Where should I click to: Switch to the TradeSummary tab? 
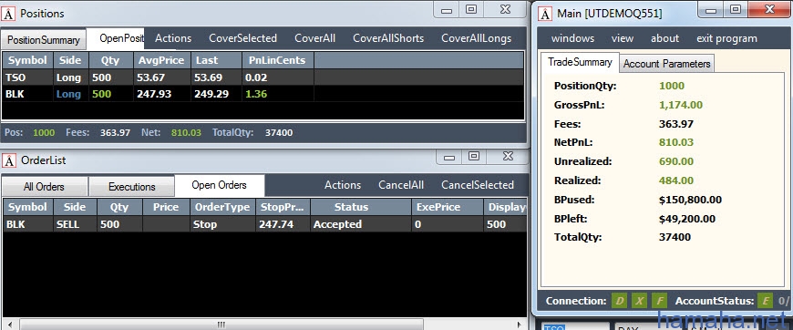point(580,62)
